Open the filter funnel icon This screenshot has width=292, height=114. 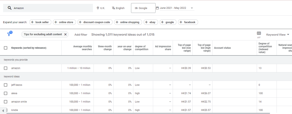pos(9,34)
